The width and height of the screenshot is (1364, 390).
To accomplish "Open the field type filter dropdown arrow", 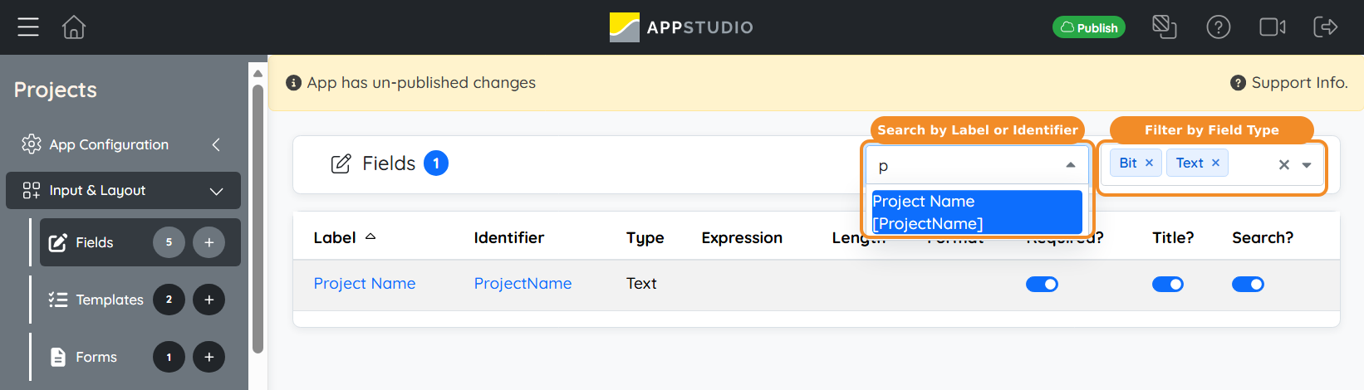I will [x=1307, y=164].
